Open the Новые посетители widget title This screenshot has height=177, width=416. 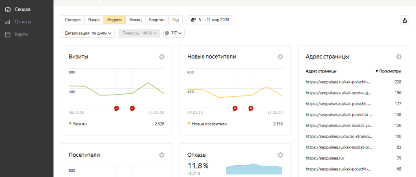click(211, 57)
